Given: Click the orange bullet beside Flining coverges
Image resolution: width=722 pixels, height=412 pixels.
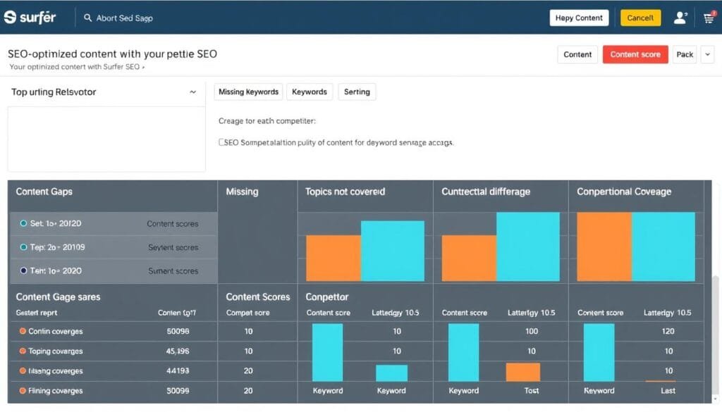Looking at the screenshot, I should (23, 390).
